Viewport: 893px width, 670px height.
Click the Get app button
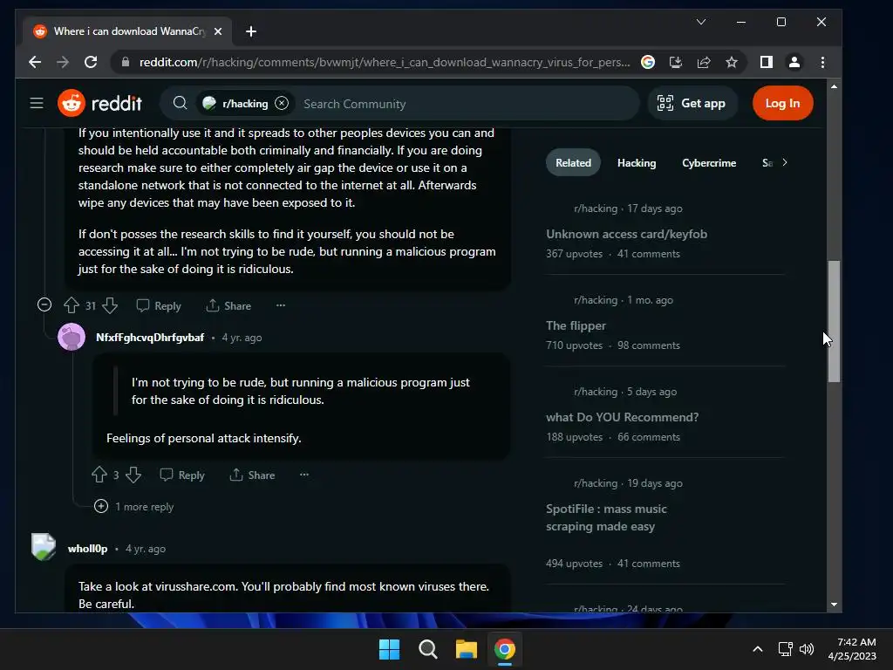click(692, 103)
